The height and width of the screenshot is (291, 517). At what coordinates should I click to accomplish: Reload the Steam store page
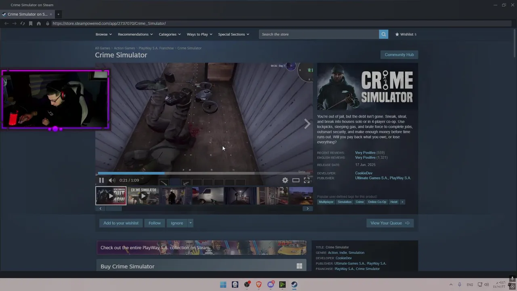pos(23,23)
